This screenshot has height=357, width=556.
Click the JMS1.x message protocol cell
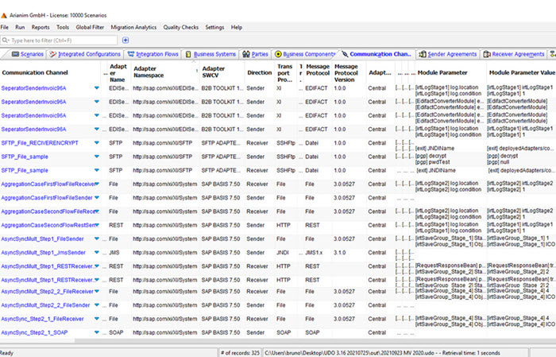pos(314,253)
